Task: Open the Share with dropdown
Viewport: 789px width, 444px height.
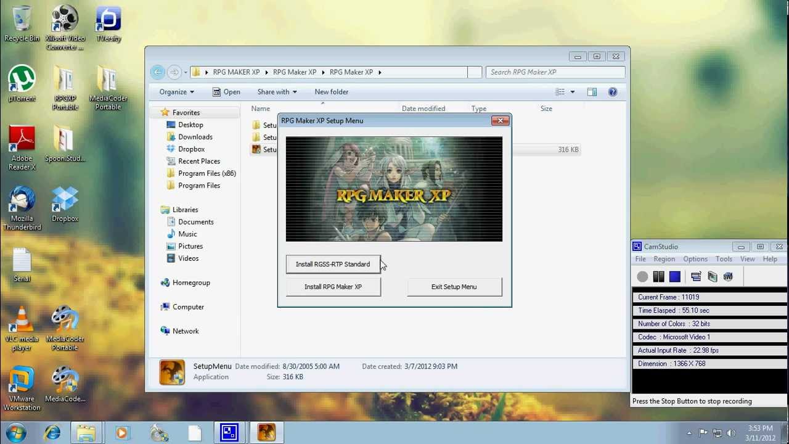Action: [277, 92]
